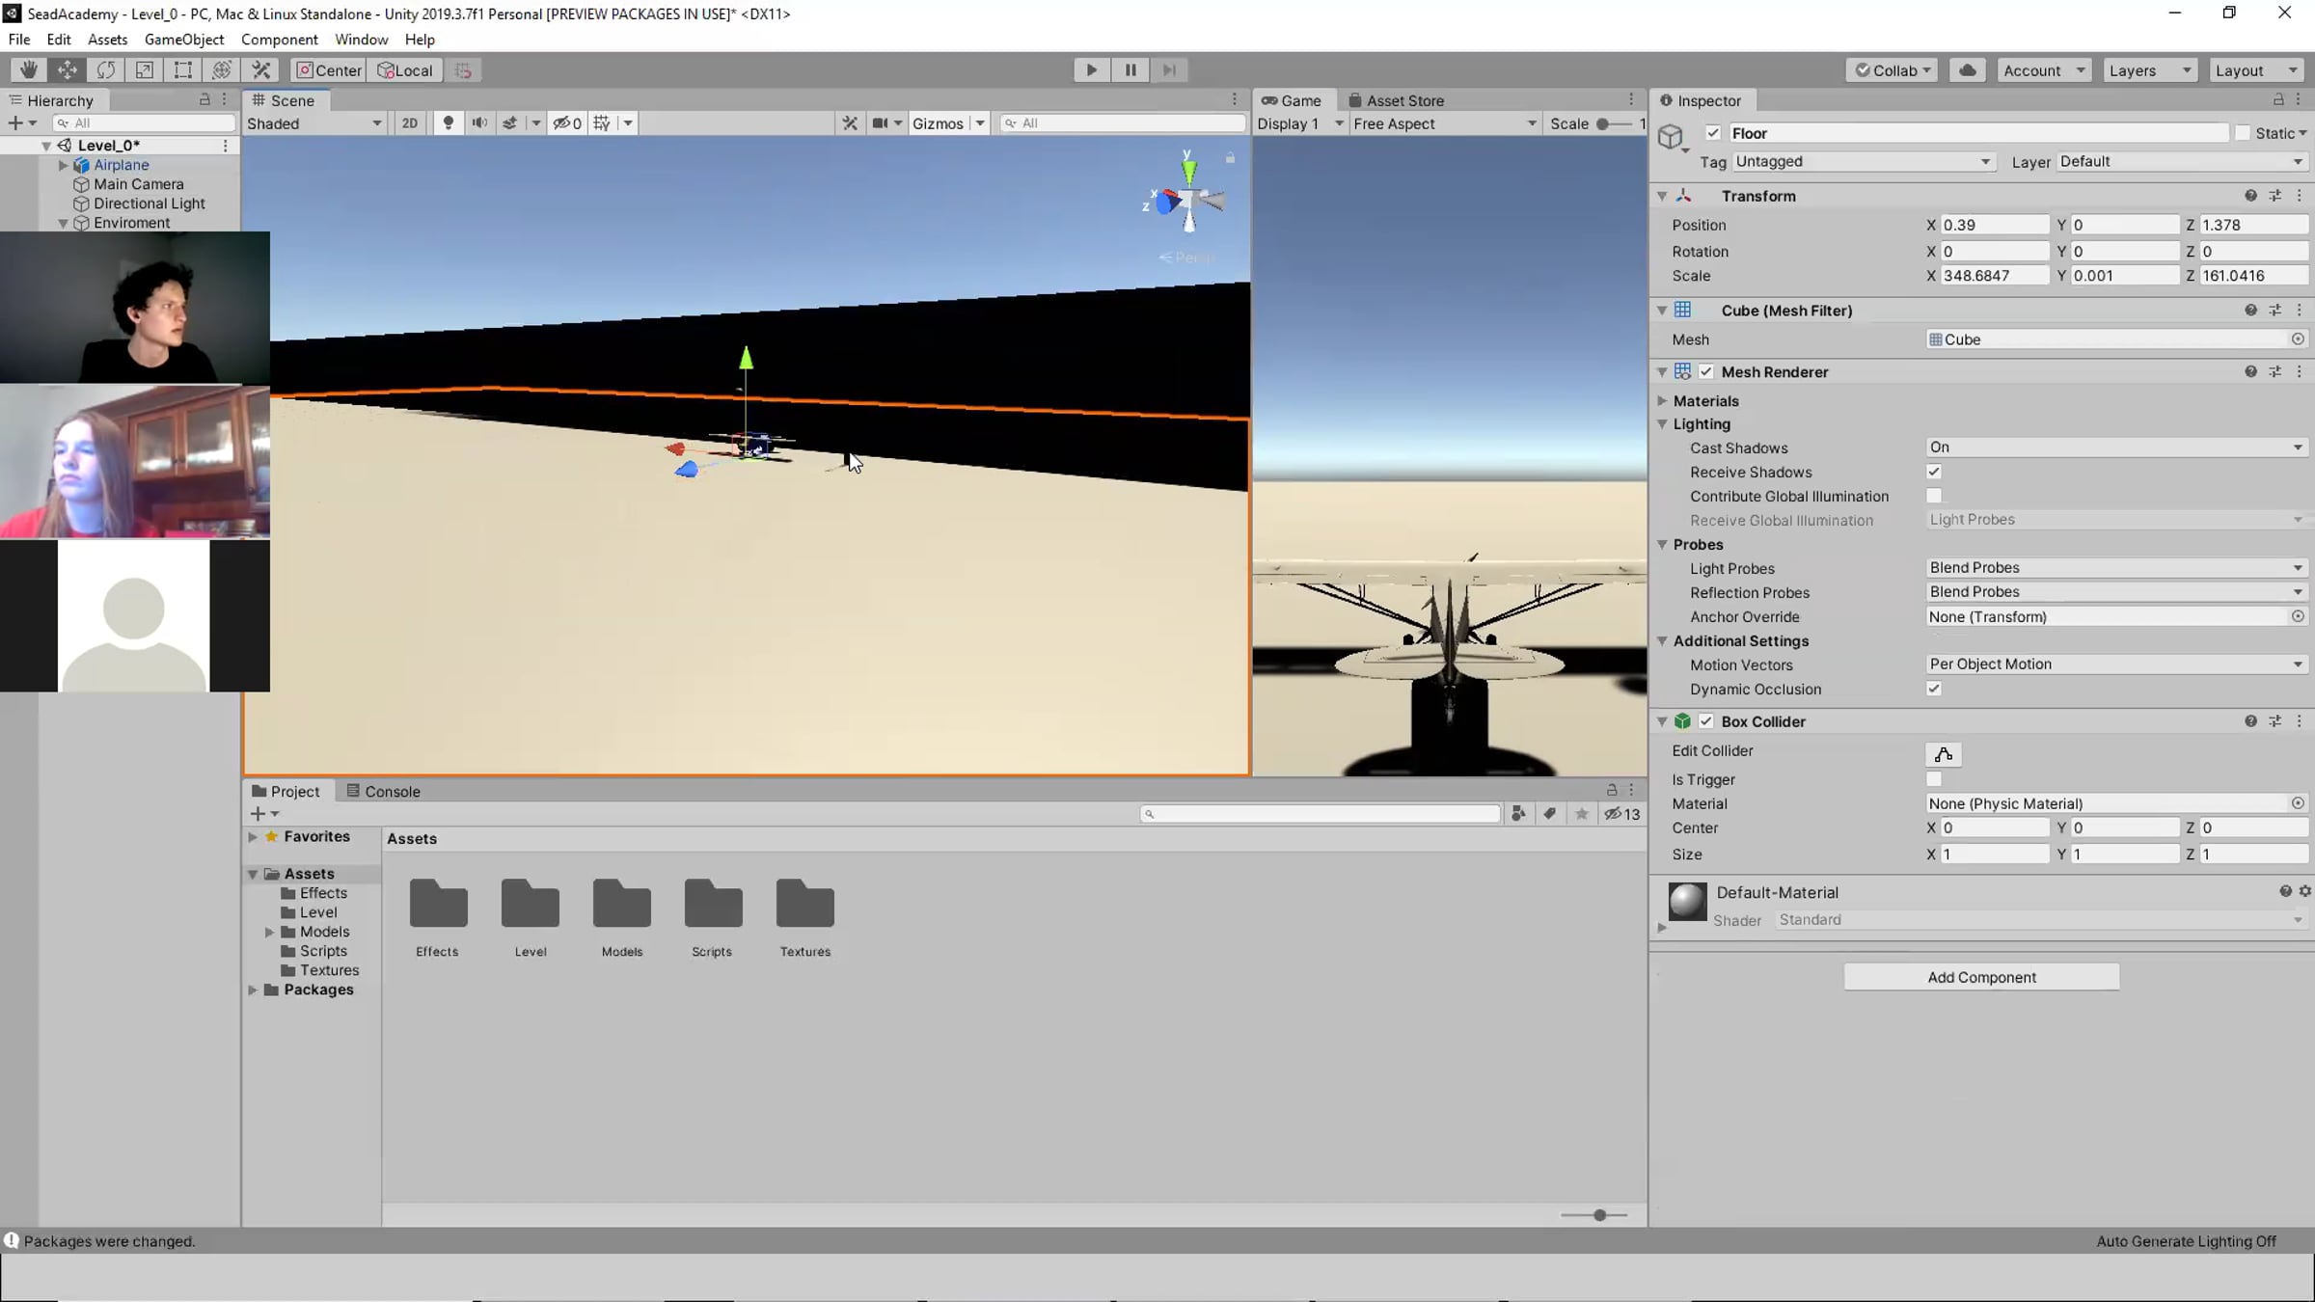Uncheck the Receive Shadows checkbox

coord(1934,472)
